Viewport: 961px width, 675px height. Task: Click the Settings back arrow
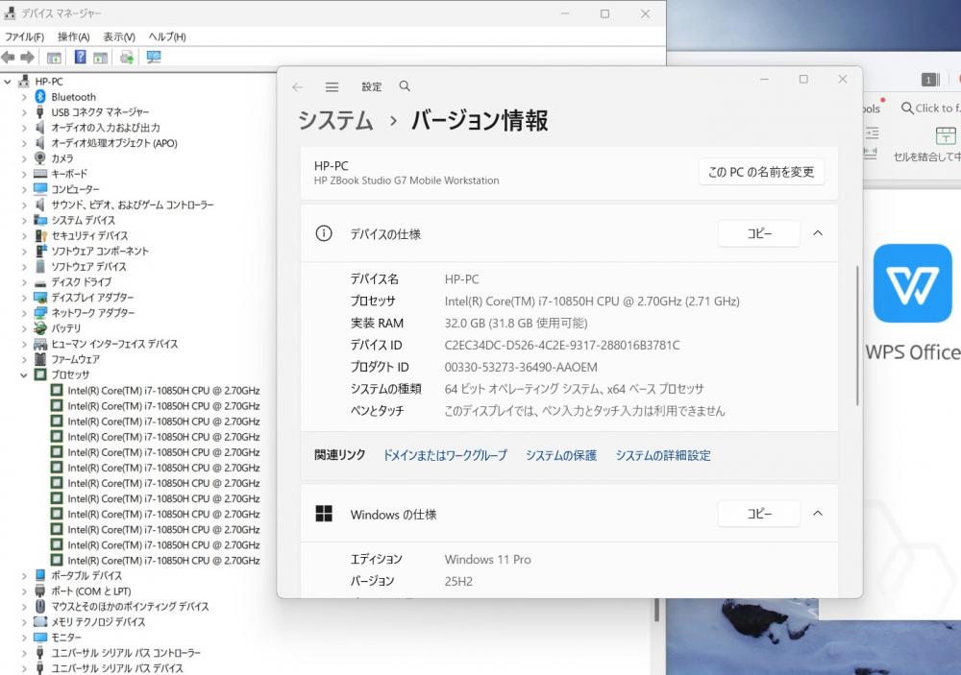pos(298,87)
